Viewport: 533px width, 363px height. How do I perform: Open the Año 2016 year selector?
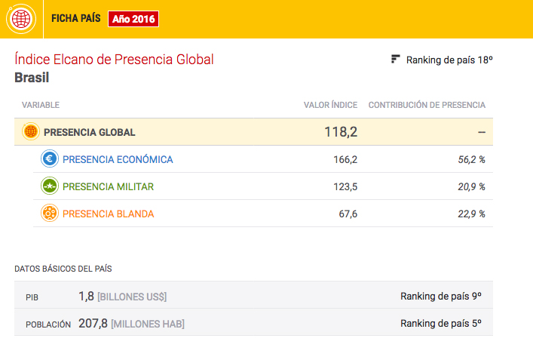coord(133,19)
